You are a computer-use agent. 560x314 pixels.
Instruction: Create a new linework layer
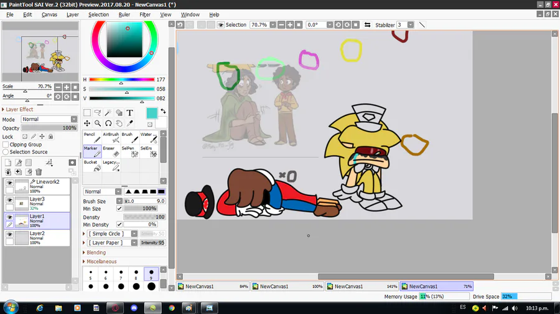[x=18, y=163]
